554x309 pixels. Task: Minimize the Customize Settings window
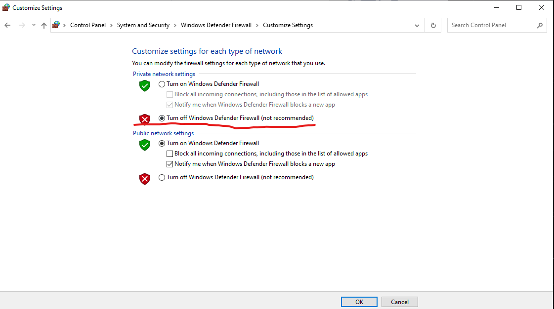[496, 7]
